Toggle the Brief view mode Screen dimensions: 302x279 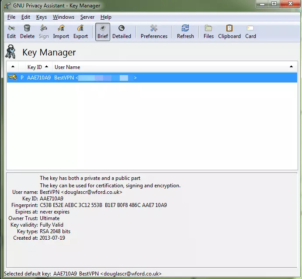pyautogui.click(x=103, y=31)
